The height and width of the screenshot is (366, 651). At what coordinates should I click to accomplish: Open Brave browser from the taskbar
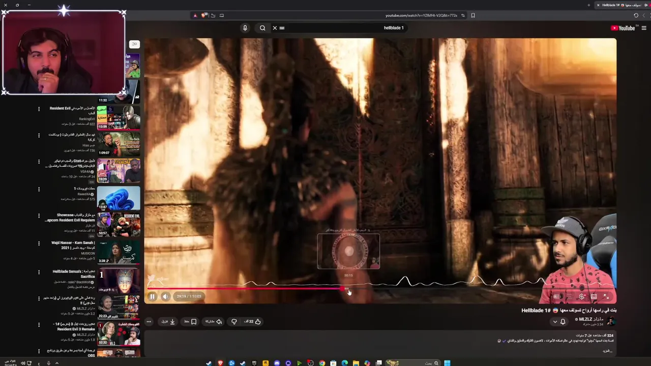click(220, 363)
